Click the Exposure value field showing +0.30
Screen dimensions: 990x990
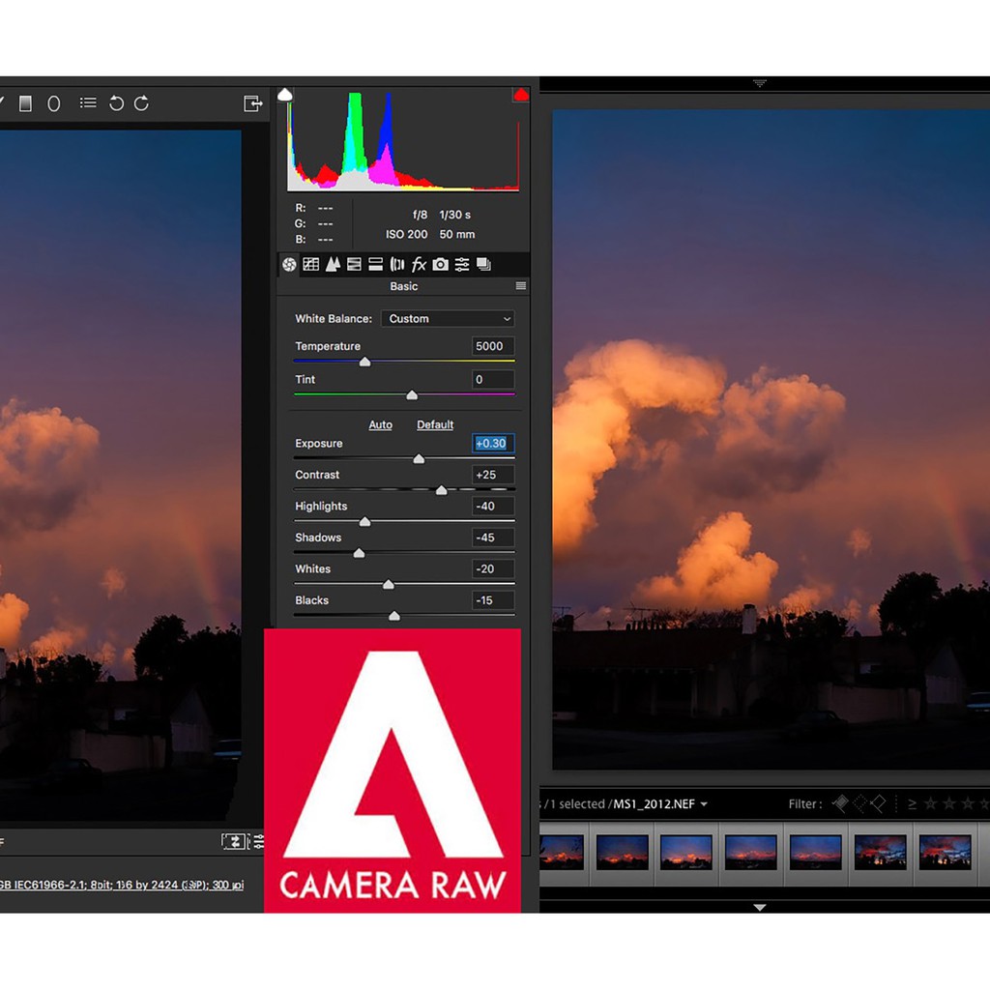pyautogui.click(x=492, y=443)
